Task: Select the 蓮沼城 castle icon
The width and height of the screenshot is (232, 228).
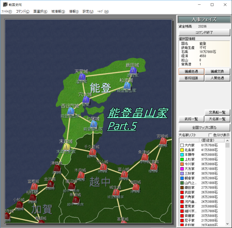Action: point(72,186)
